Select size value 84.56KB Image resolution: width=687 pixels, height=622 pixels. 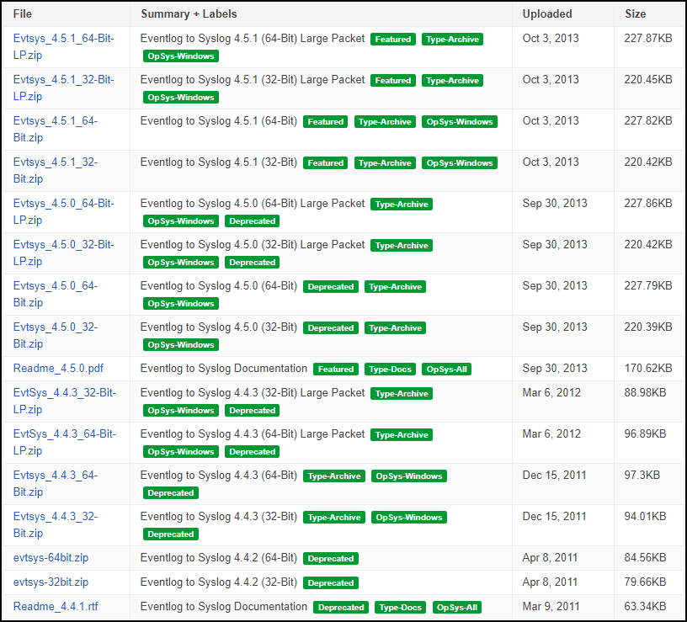(x=645, y=557)
